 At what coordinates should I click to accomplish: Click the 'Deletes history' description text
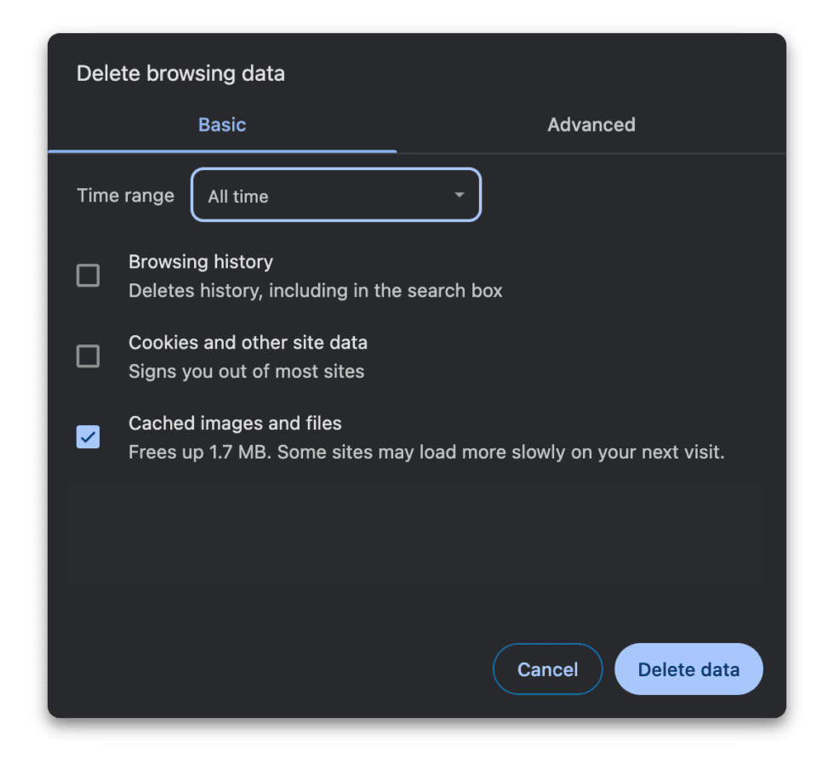pyautogui.click(x=315, y=290)
